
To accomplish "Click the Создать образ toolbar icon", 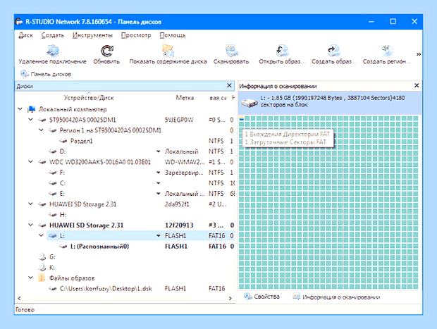I will (x=334, y=51).
